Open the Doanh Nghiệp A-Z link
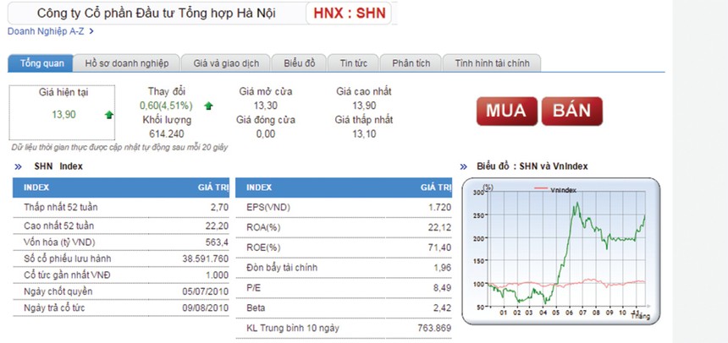This screenshot has height=343, width=728. pos(46,31)
